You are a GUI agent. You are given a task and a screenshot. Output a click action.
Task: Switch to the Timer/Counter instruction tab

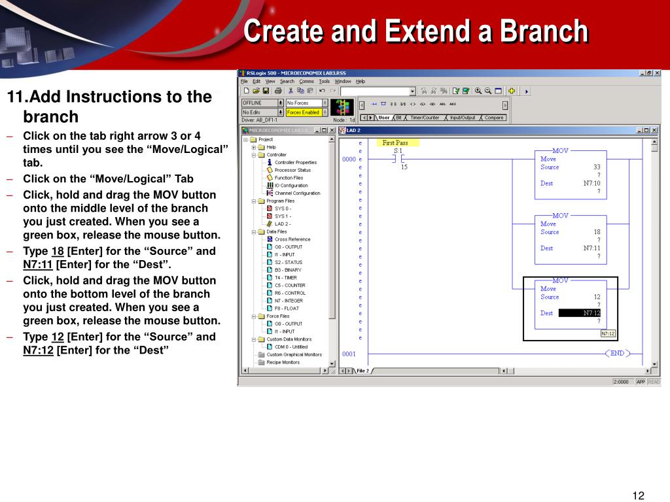pos(425,118)
